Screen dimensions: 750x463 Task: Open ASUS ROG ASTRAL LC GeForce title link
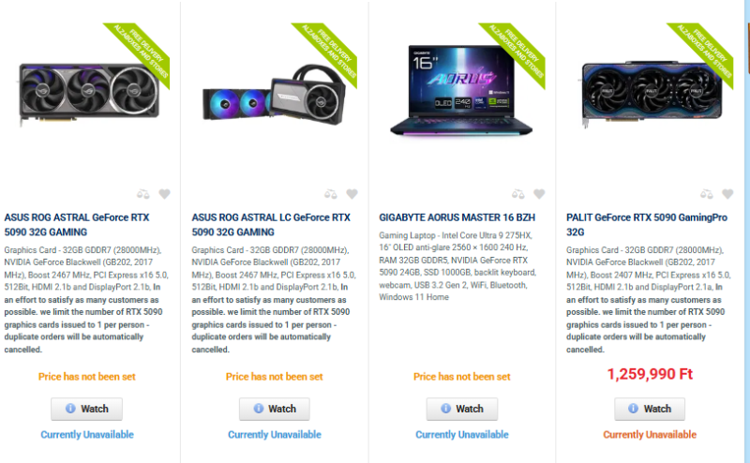pos(271,225)
